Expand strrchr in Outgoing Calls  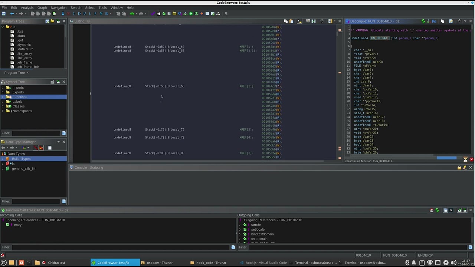pos(240,225)
